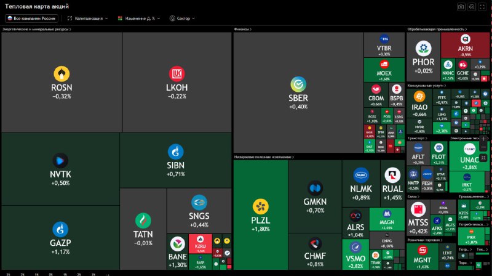Image resolution: width=492 pixels, height=276 pixels.
Task: Open the KZRU red tile
Action: [200, 244]
